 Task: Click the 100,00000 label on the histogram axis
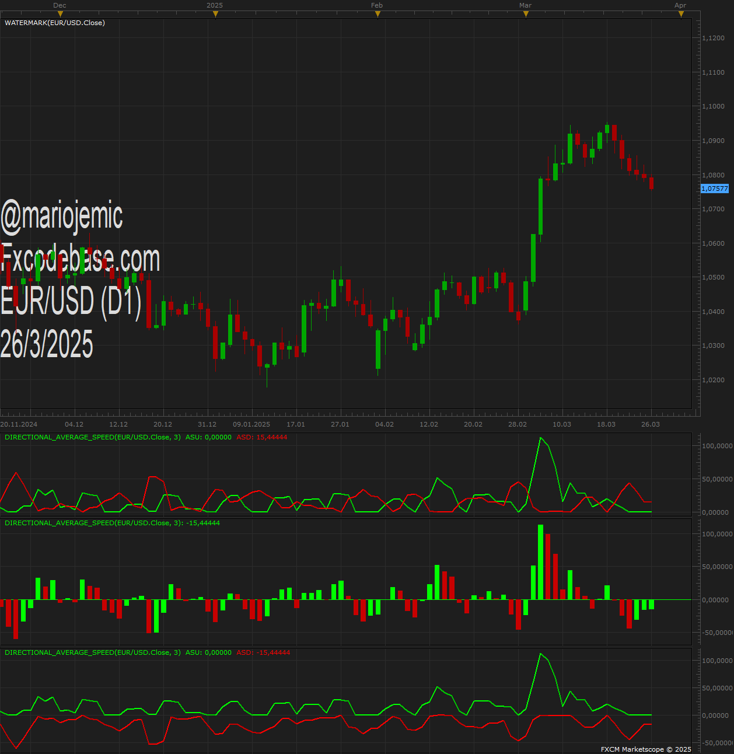click(x=717, y=534)
